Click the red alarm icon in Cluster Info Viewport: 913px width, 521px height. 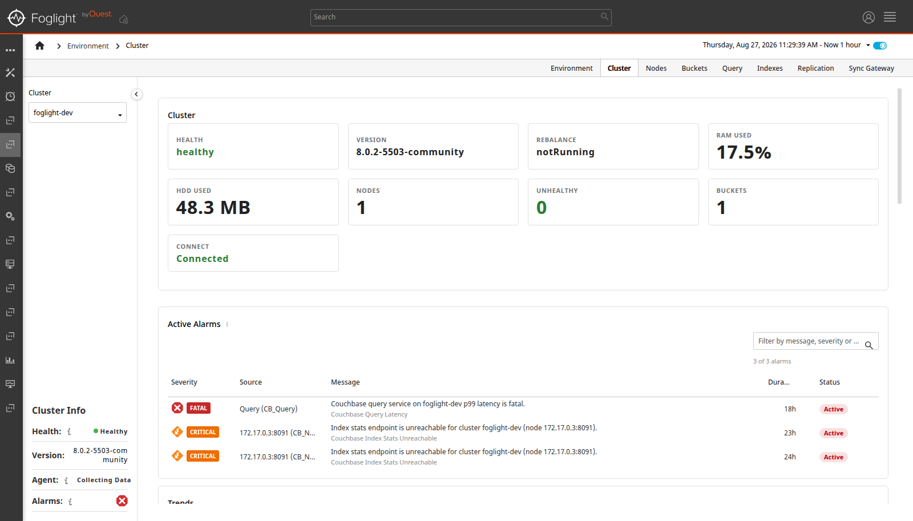point(122,500)
